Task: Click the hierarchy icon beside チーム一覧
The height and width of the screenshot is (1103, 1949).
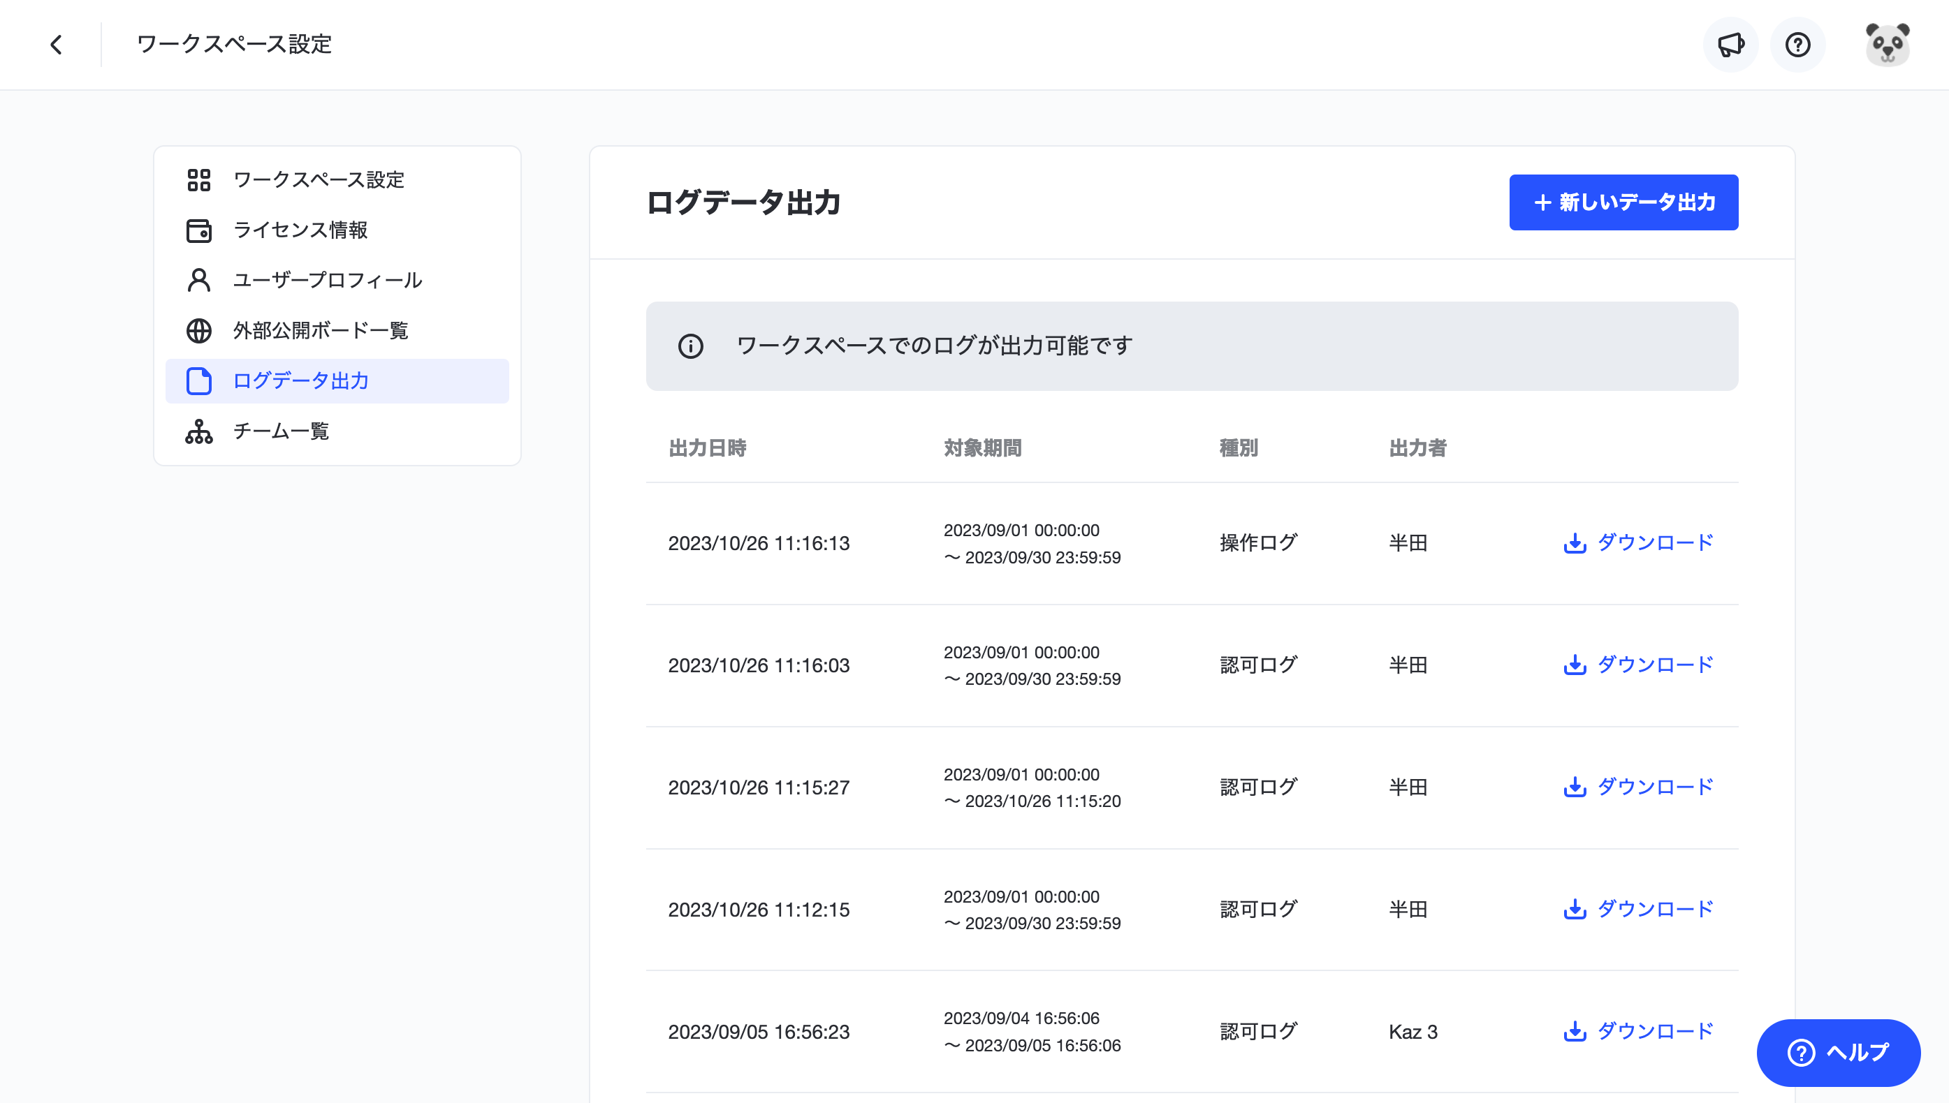Action: point(198,432)
